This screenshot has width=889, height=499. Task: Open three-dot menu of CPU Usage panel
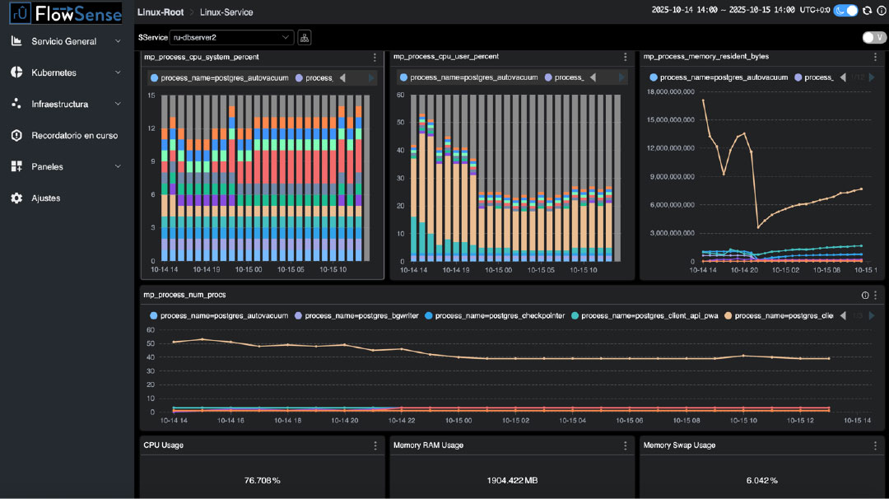pyautogui.click(x=375, y=445)
